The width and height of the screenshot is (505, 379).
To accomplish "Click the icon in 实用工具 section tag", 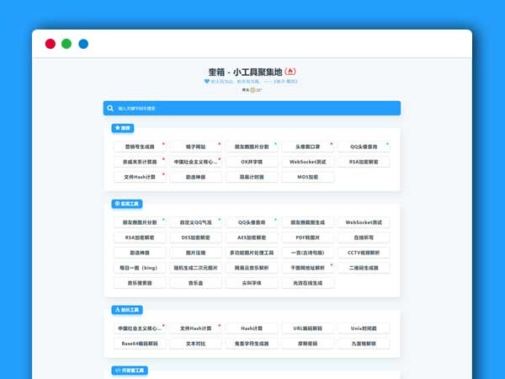I will 117,204.
